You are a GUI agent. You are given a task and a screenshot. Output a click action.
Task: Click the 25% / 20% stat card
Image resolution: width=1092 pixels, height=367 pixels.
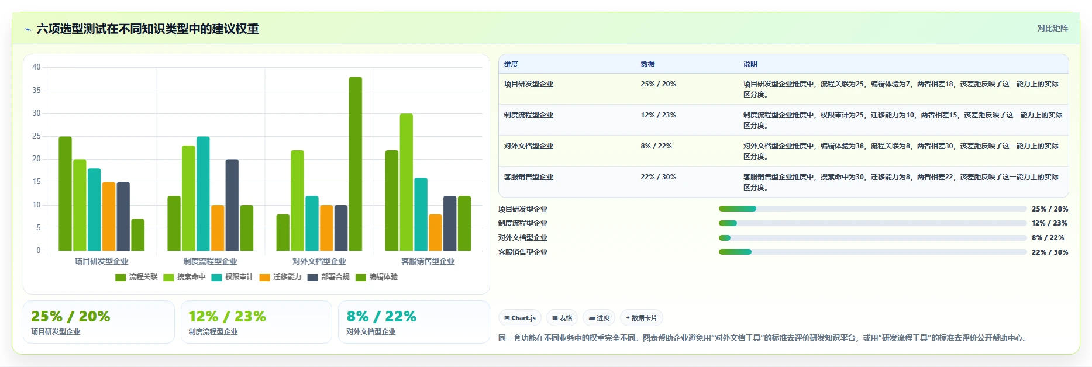(x=99, y=322)
